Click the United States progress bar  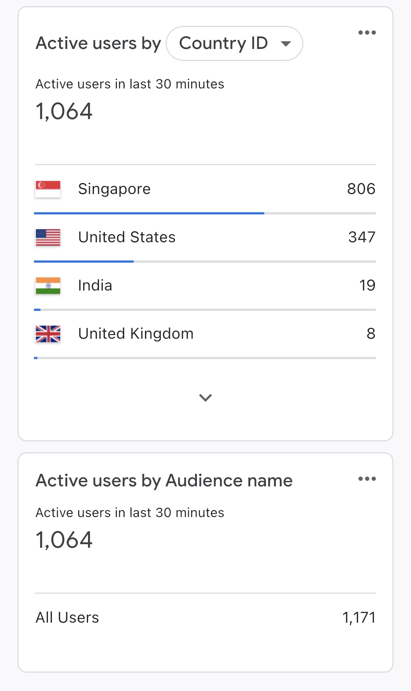tap(84, 261)
